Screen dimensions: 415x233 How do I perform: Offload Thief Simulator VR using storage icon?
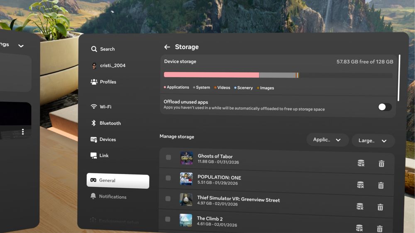[x=360, y=206]
